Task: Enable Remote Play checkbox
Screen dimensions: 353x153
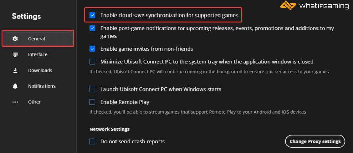Action: 92,102
